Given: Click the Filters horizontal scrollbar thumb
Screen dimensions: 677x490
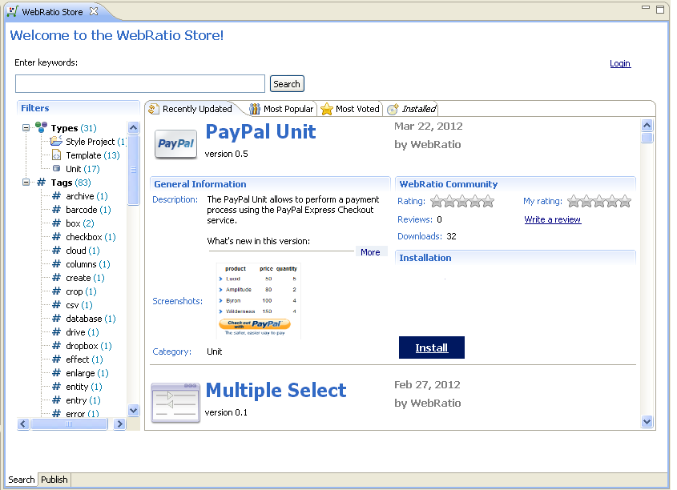Looking at the screenshot, I should [69, 424].
